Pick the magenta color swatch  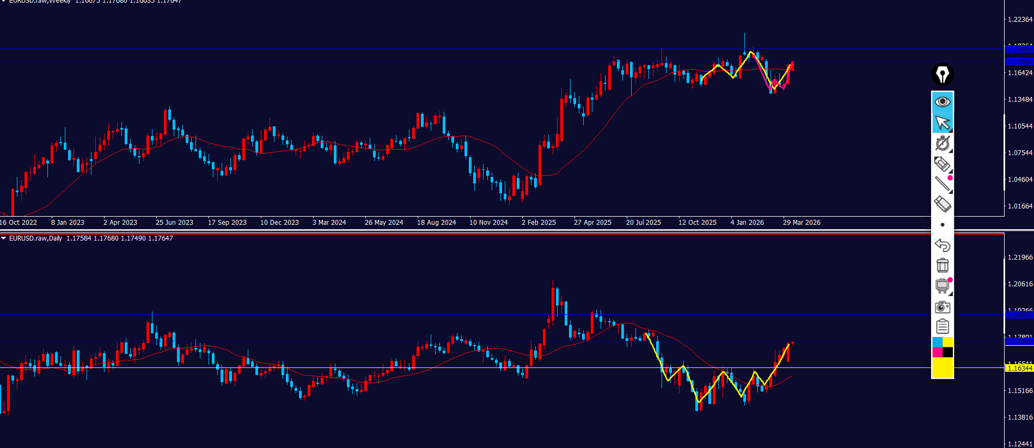(x=937, y=352)
